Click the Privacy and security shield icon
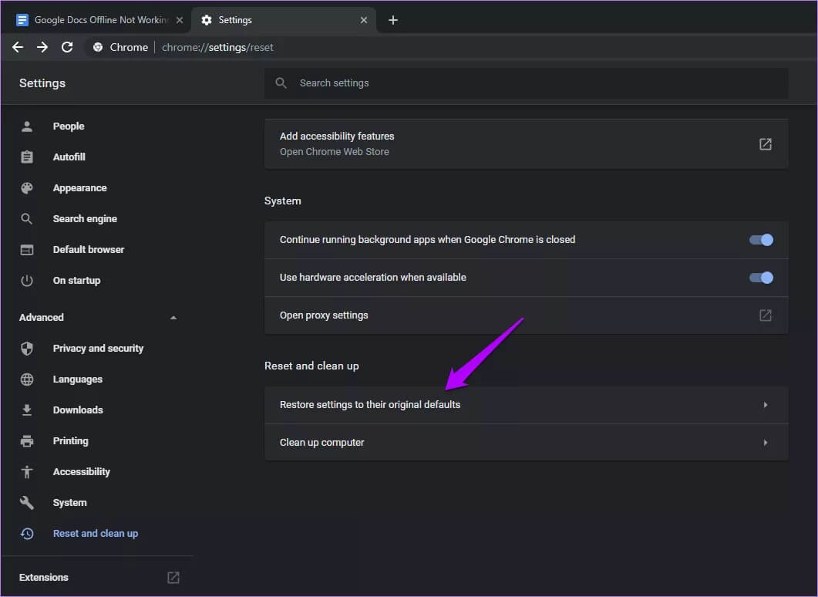 (x=27, y=349)
